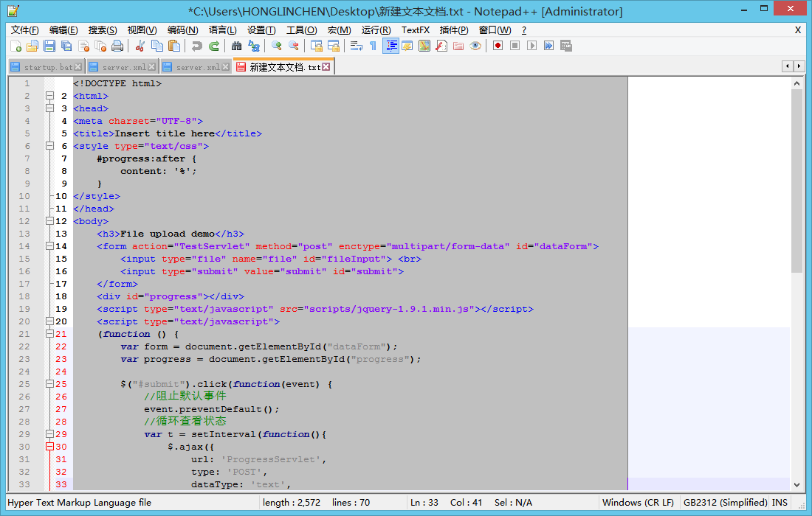Collapse the form fold marker on line 14

[49, 246]
